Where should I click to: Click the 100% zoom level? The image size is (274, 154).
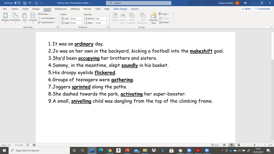pyautogui.click(x=270, y=145)
